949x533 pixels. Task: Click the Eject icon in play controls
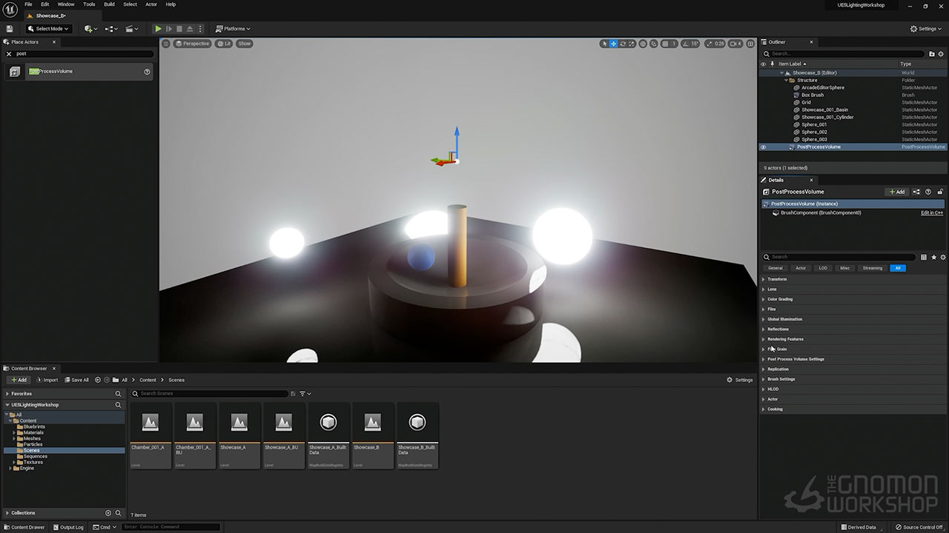190,29
